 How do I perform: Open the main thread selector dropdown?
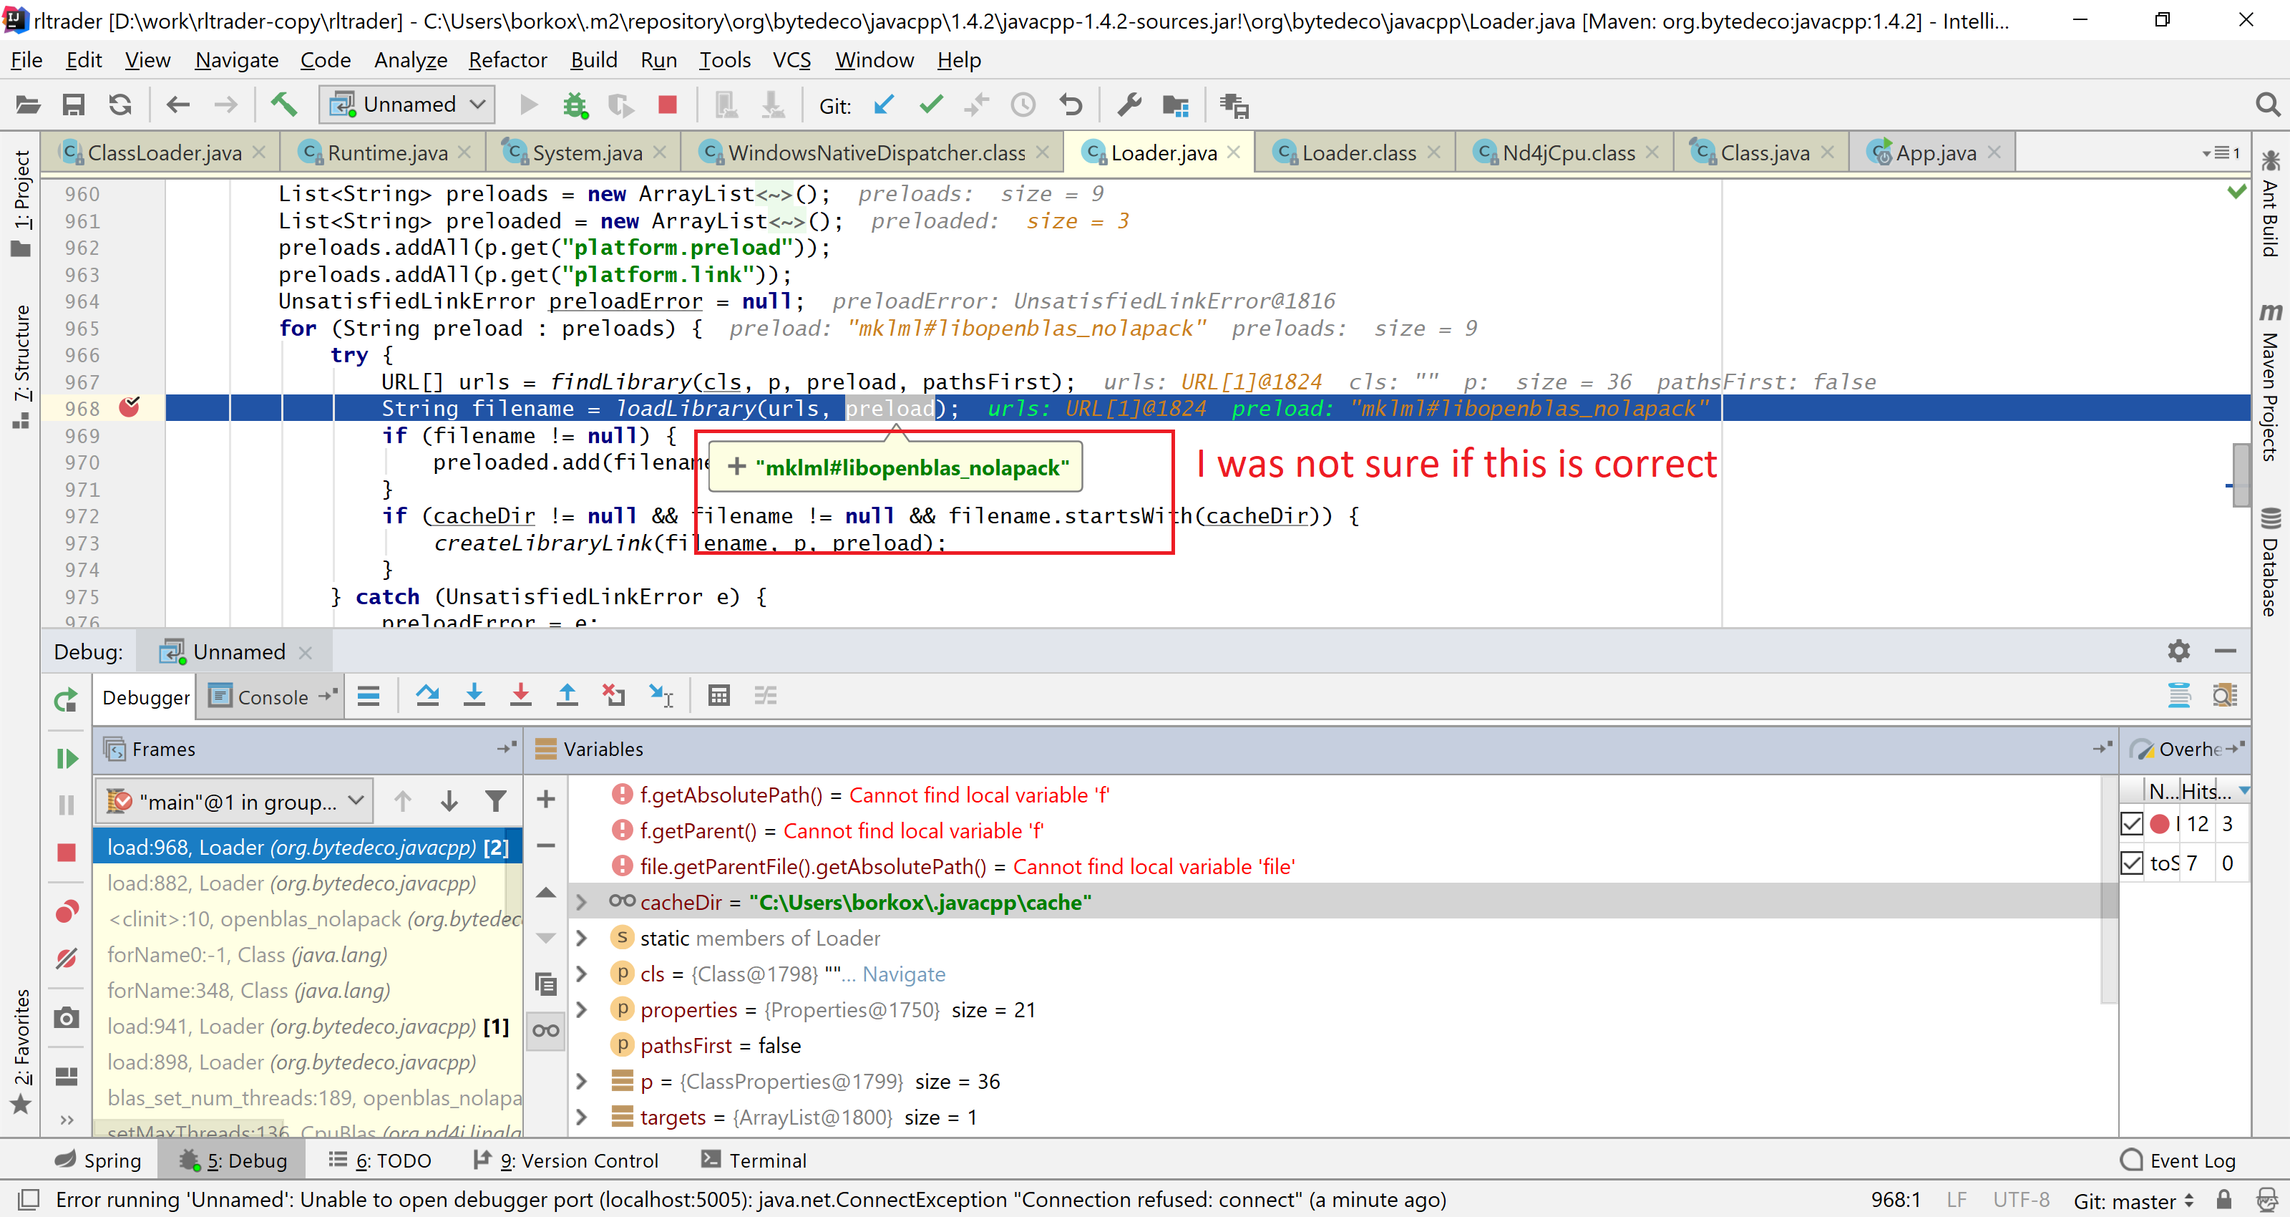pos(235,802)
